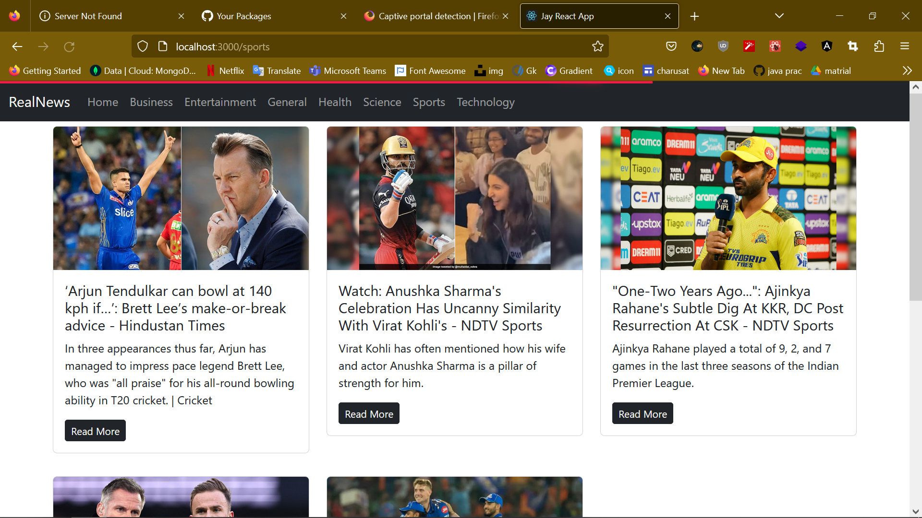Show more bookmarks with the double chevron
This screenshot has width=922, height=518.
click(907, 71)
